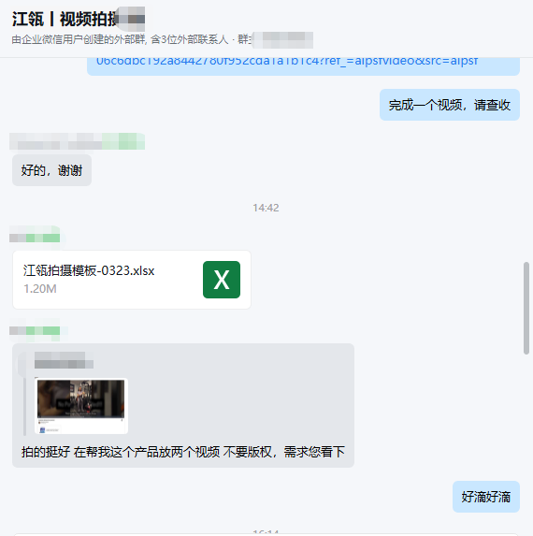533x536 pixels.
Task: Click the blurred name inside the quoted reply
Action: pyautogui.click(x=64, y=360)
